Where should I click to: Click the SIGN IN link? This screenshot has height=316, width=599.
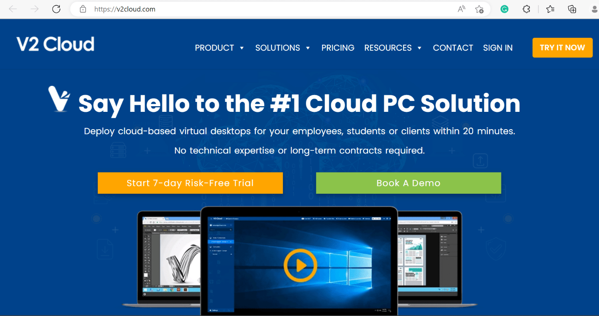coord(498,48)
